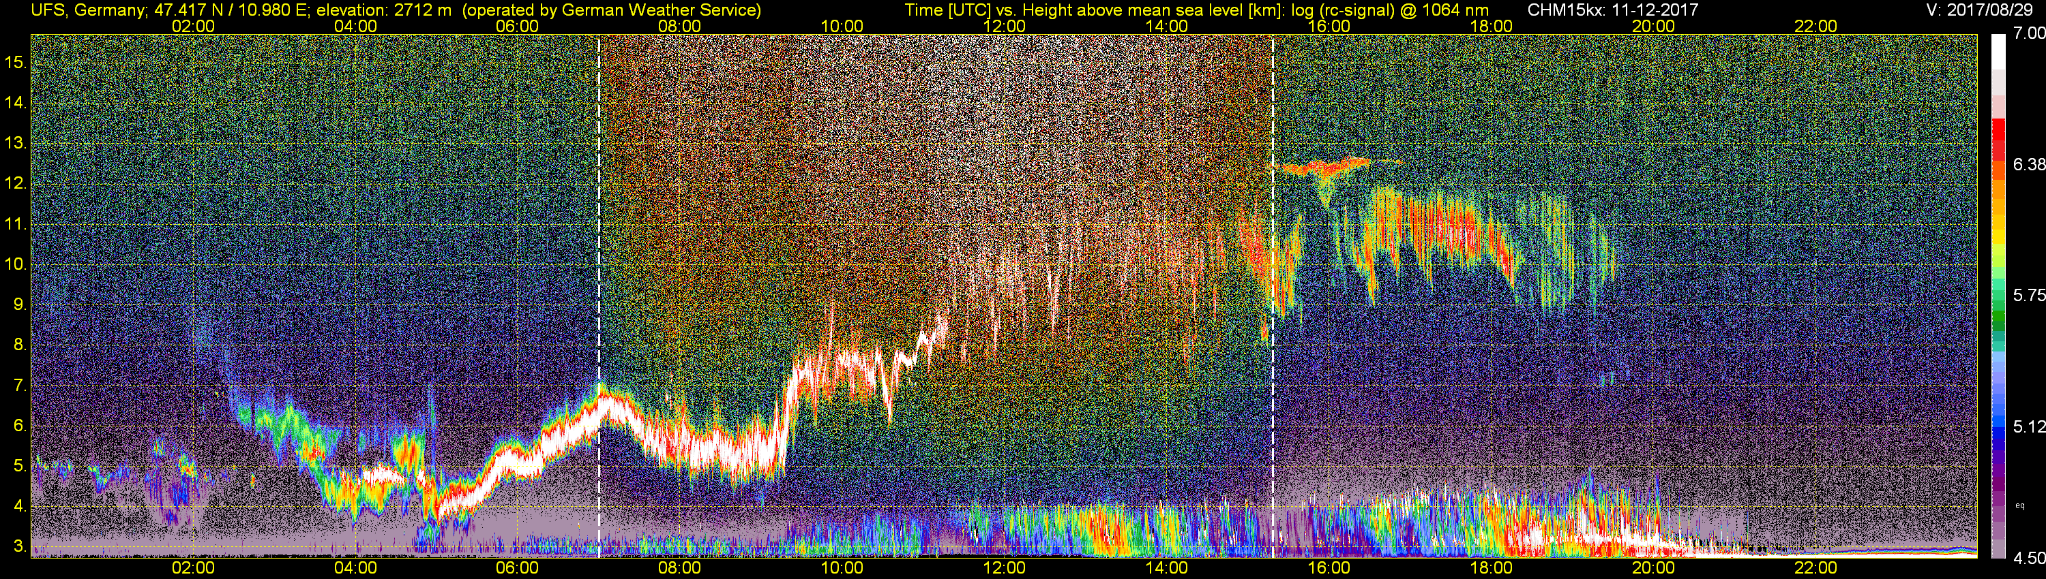Select the height axis label "13."
The height and width of the screenshot is (579, 2046).
tap(16, 144)
